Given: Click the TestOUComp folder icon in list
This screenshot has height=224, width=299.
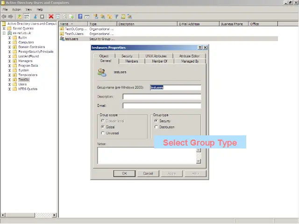Looking at the screenshot, I should pyautogui.click(x=62, y=29).
